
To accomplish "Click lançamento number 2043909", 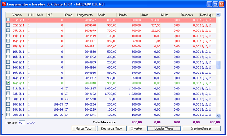I will pyautogui.click(x=90, y=62).
